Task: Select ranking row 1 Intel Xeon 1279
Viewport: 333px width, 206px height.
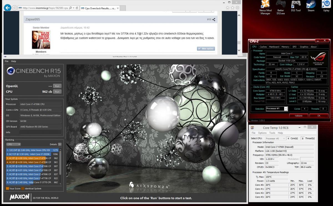Action: tap(32, 150)
